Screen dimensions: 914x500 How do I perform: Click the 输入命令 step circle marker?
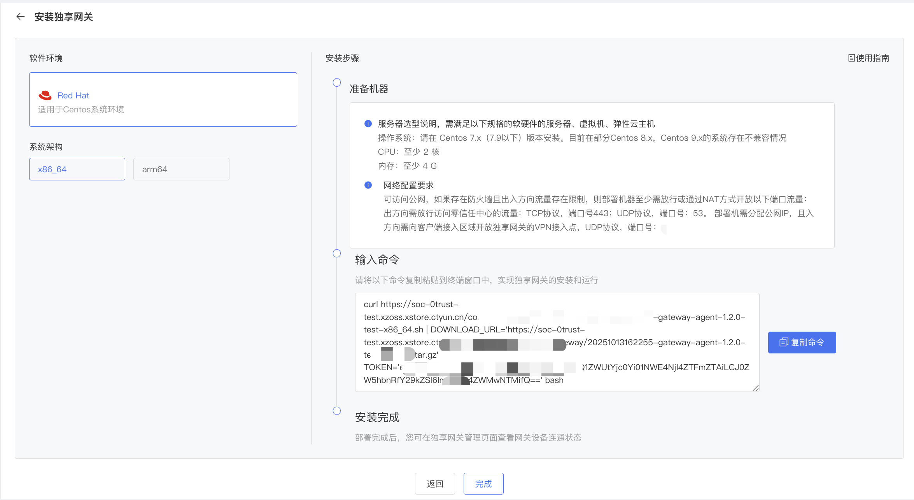pyautogui.click(x=337, y=253)
